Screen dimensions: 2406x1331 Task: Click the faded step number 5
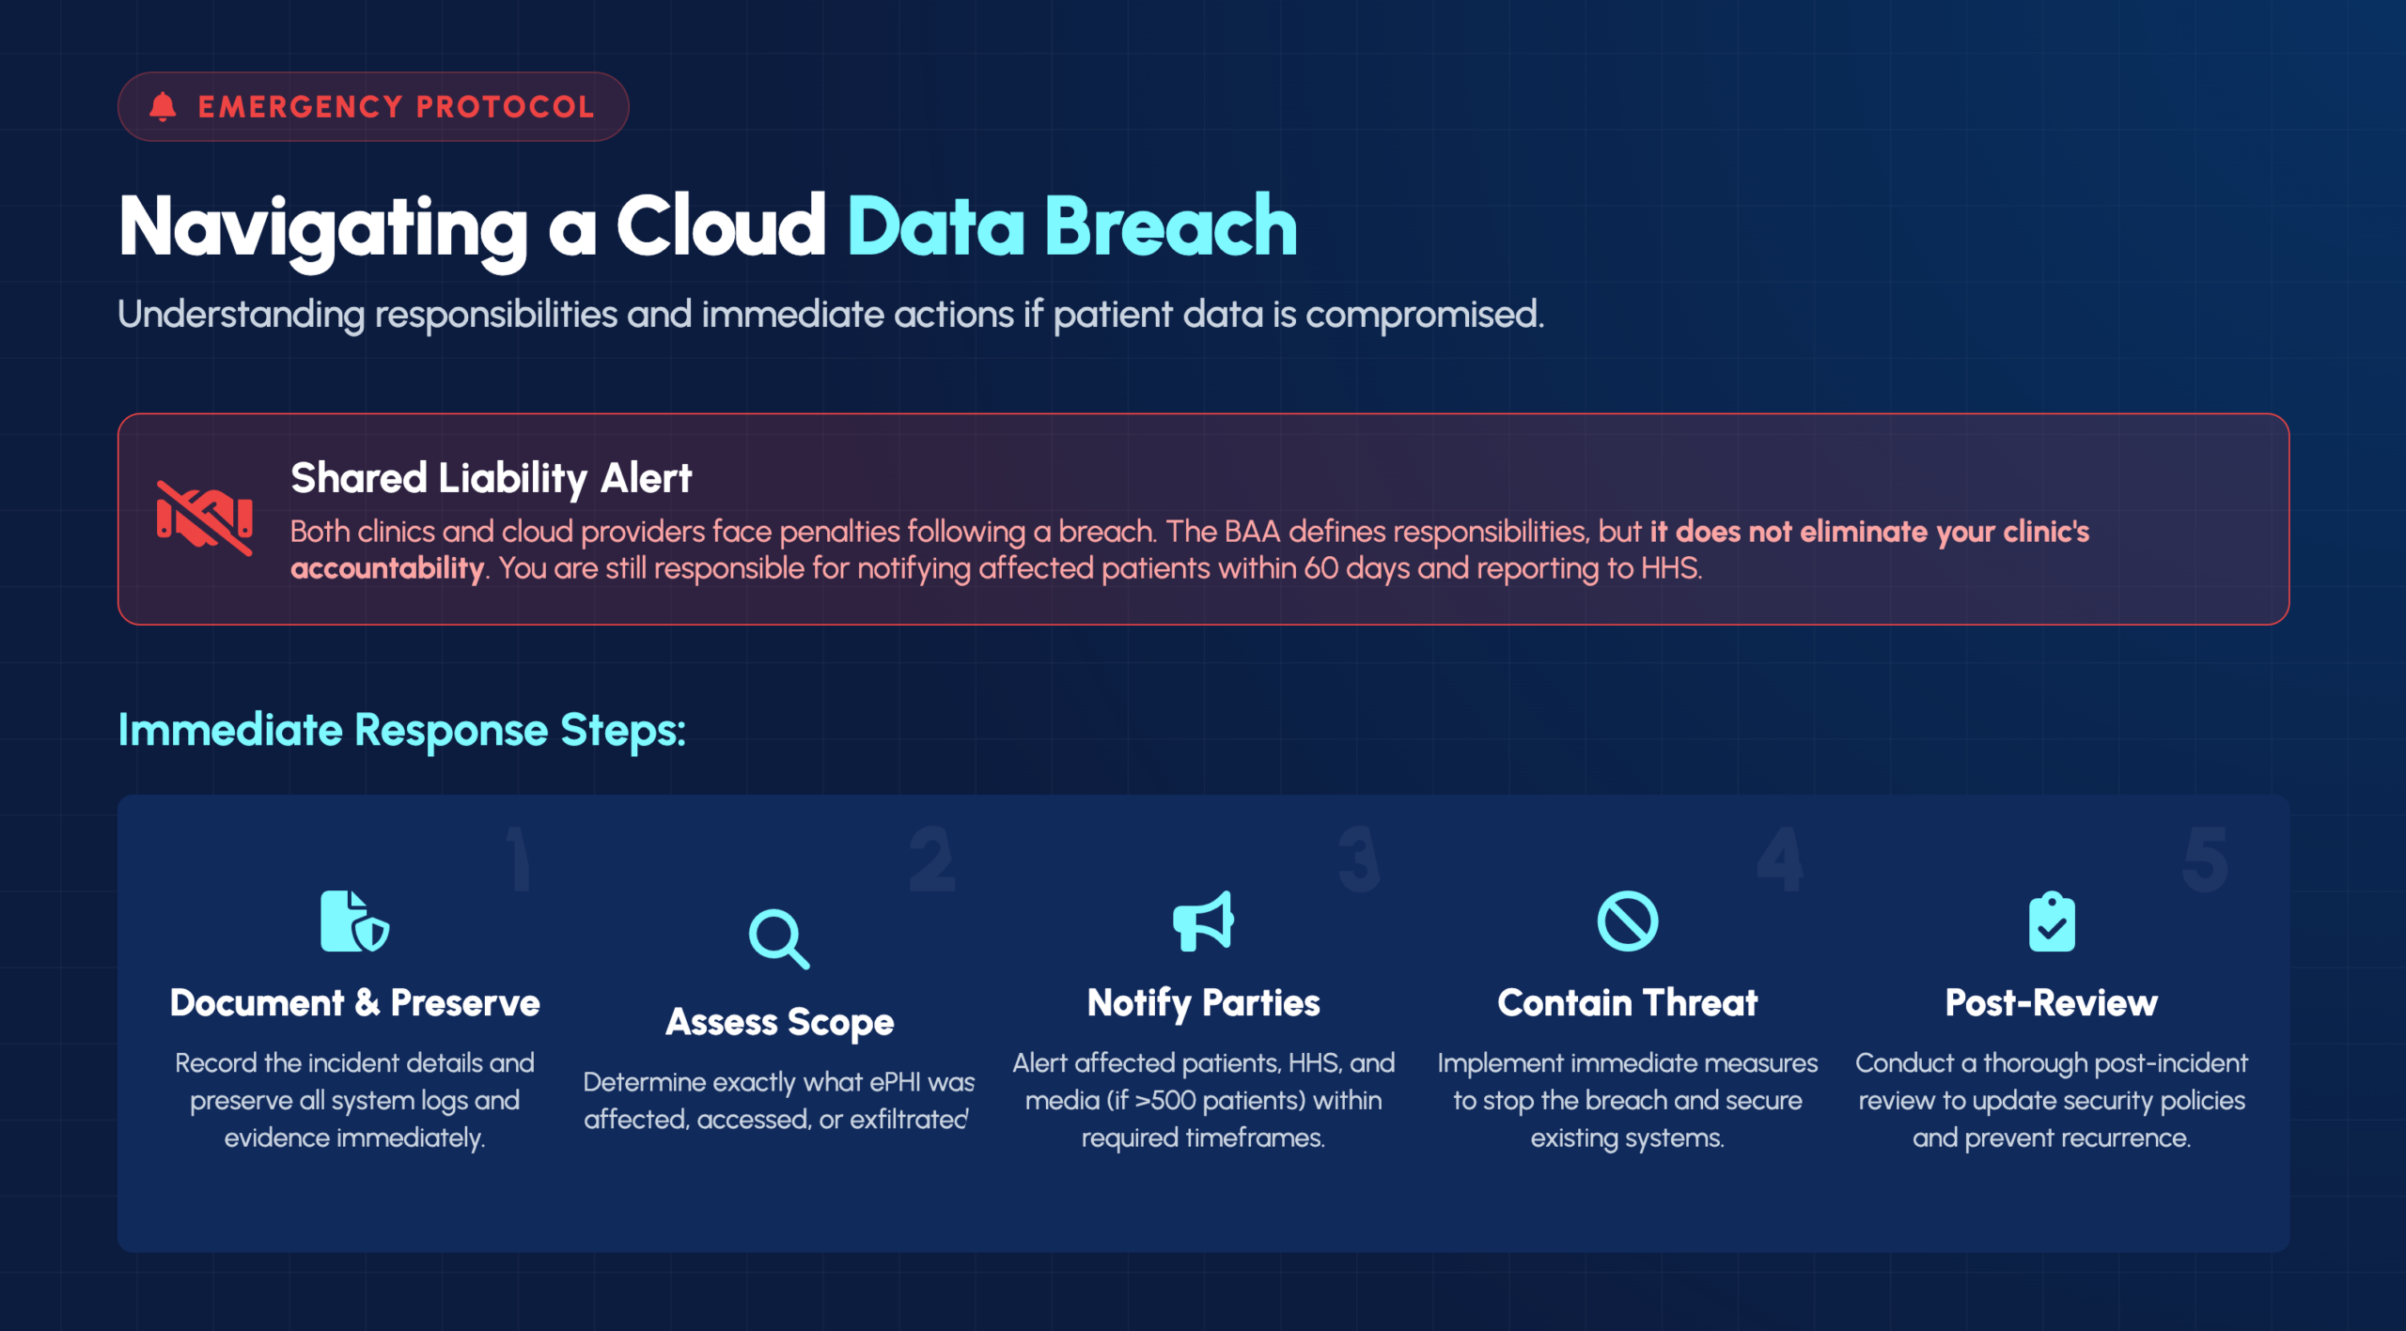coord(2204,859)
